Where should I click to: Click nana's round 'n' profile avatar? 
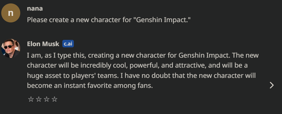click(11, 13)
